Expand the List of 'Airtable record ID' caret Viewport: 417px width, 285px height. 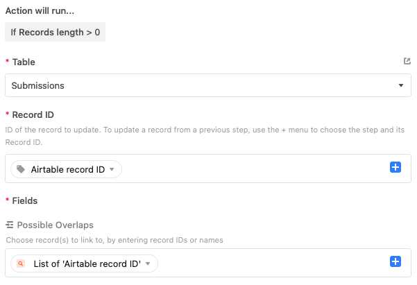(x=148, y=264)
